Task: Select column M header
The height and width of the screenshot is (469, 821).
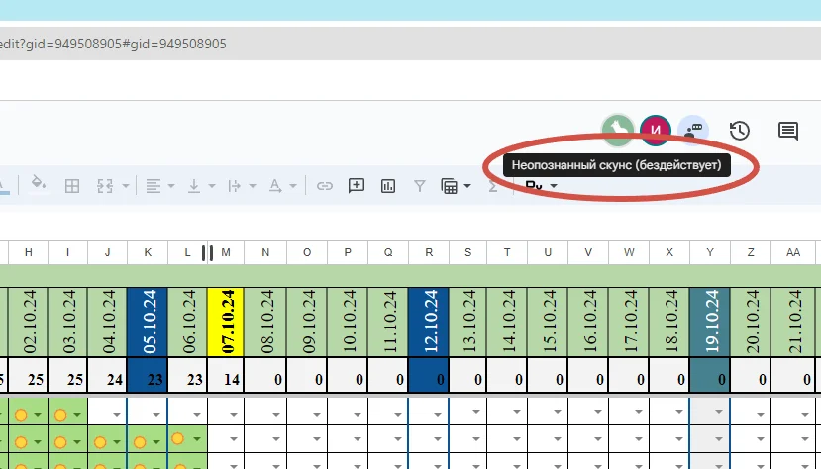Action: click(x=226, y=252)
